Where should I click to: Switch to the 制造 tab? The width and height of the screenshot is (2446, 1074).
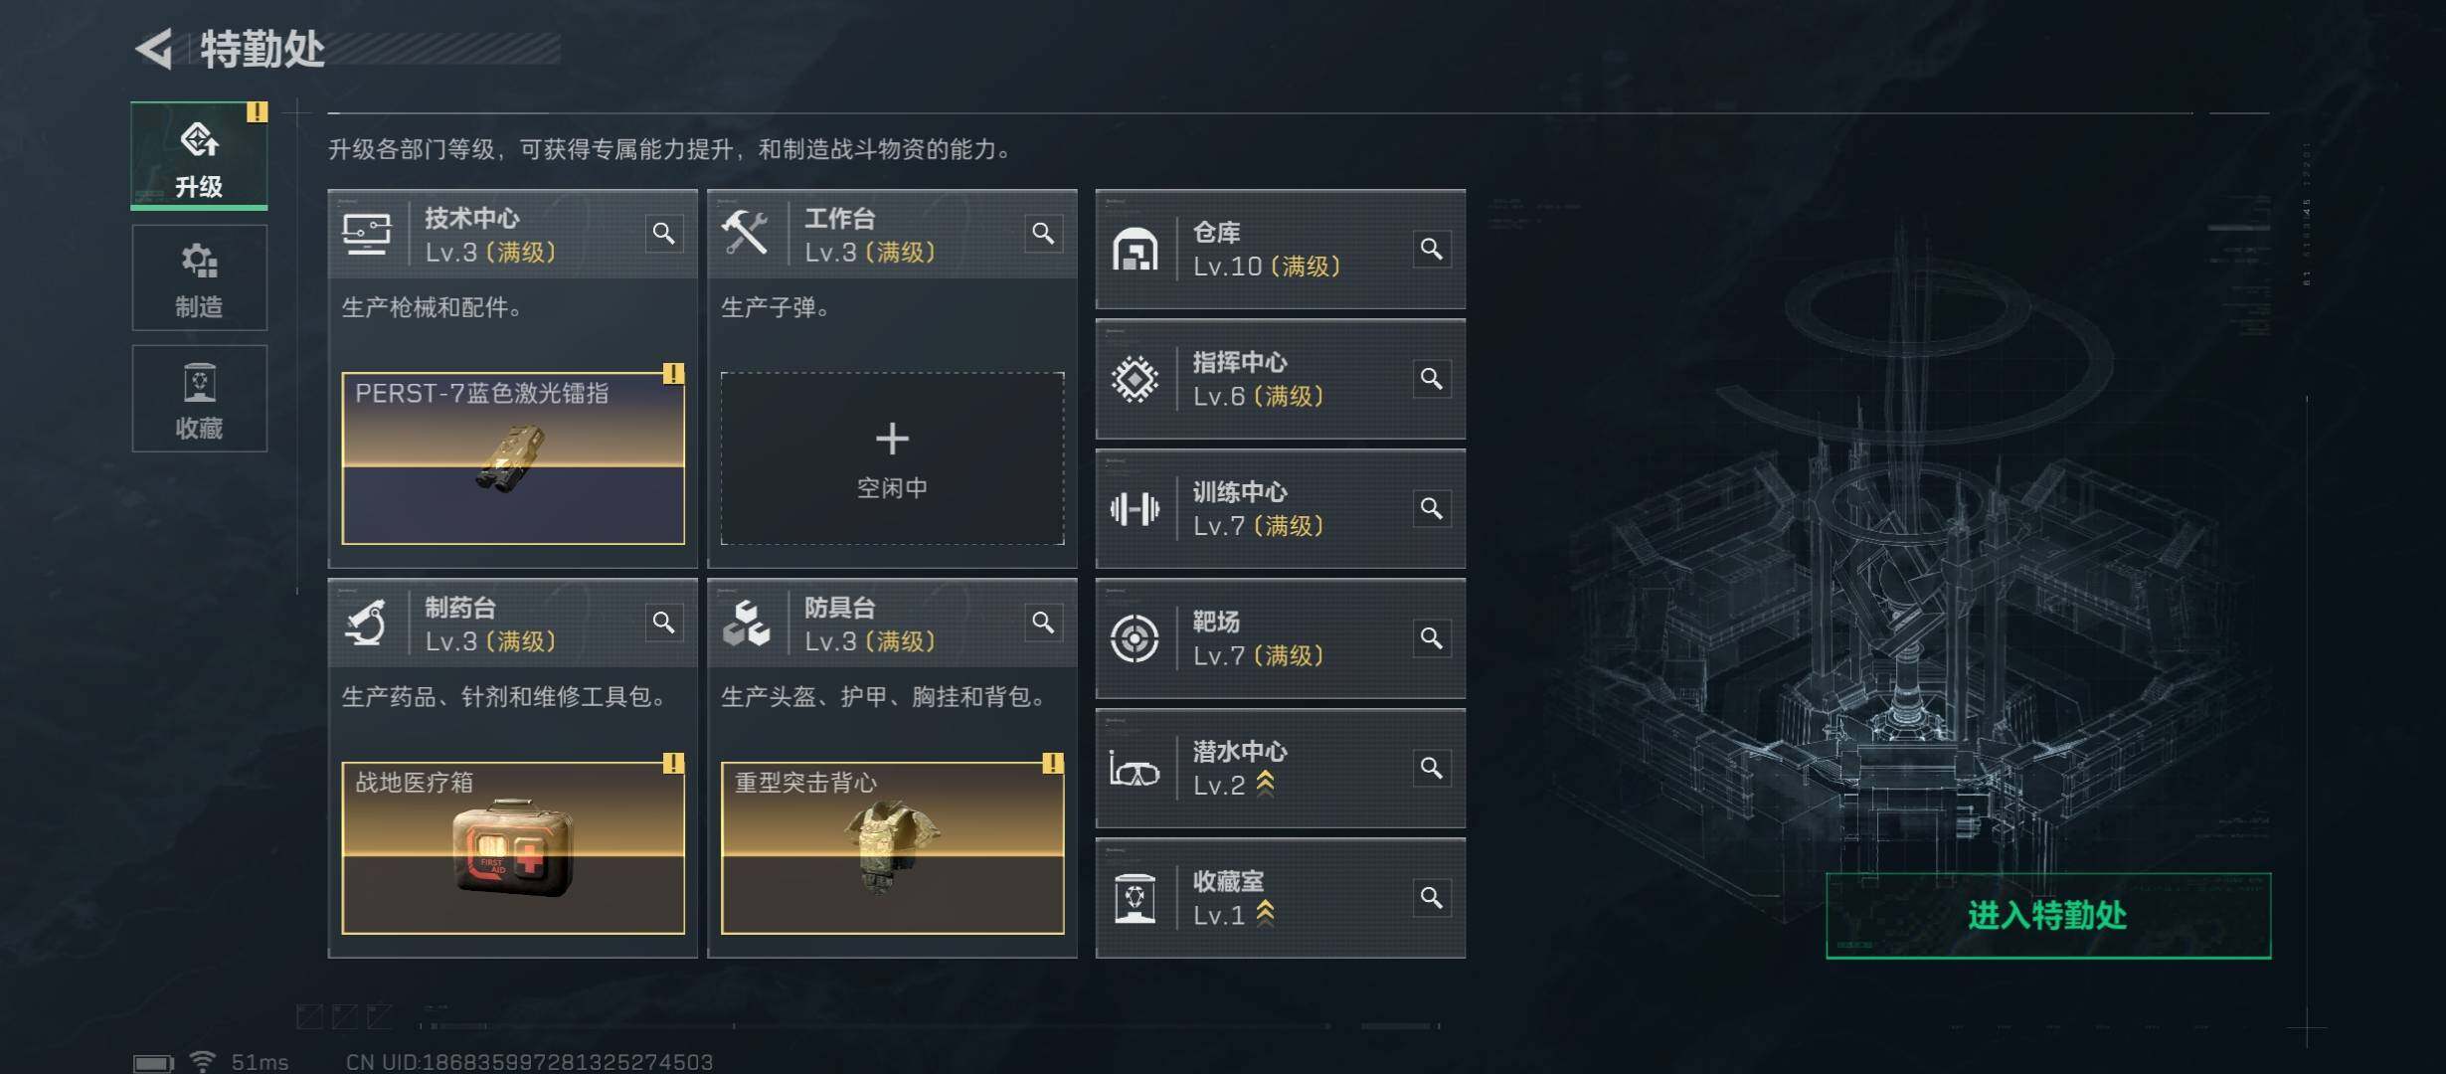click(x=199, y=277)
